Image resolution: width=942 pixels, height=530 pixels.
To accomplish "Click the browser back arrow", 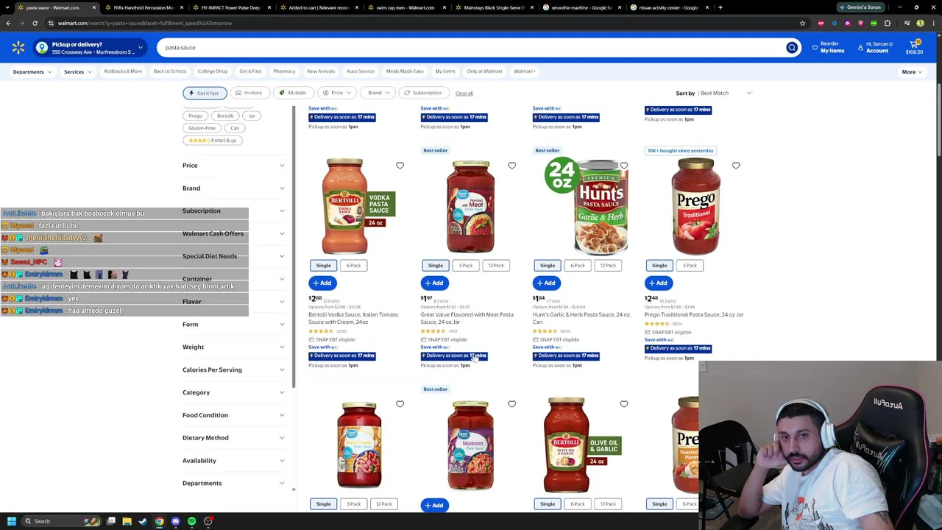I will click(8, 23).
